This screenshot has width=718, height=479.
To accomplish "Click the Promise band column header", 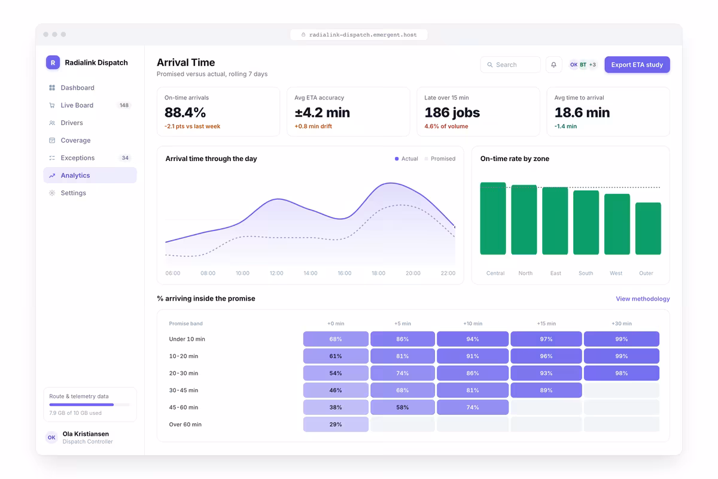I will [186, 323].
